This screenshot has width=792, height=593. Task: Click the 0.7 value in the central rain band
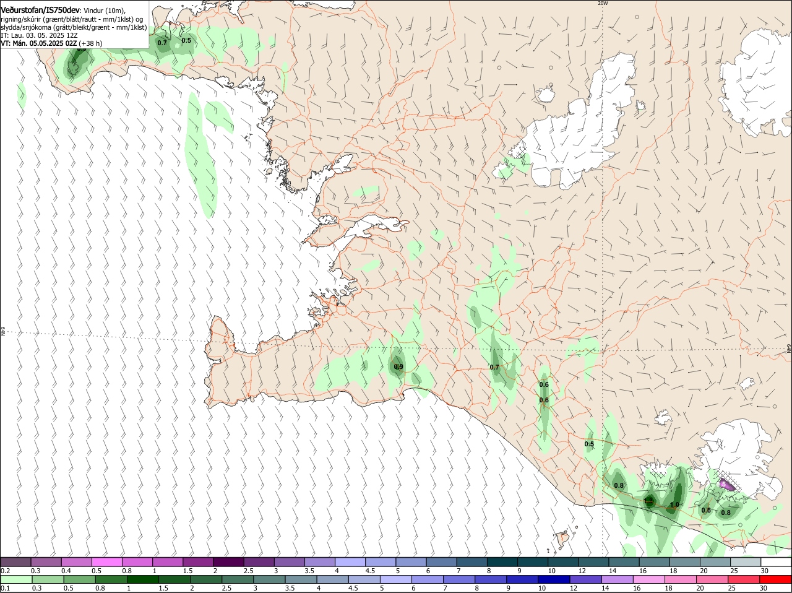pos(494,367)
